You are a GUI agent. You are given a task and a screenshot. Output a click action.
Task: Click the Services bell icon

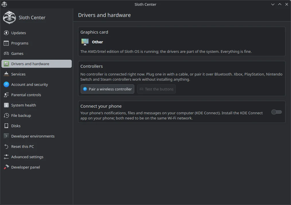point(6,74)
